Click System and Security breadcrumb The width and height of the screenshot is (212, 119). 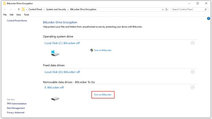[56, 9]
